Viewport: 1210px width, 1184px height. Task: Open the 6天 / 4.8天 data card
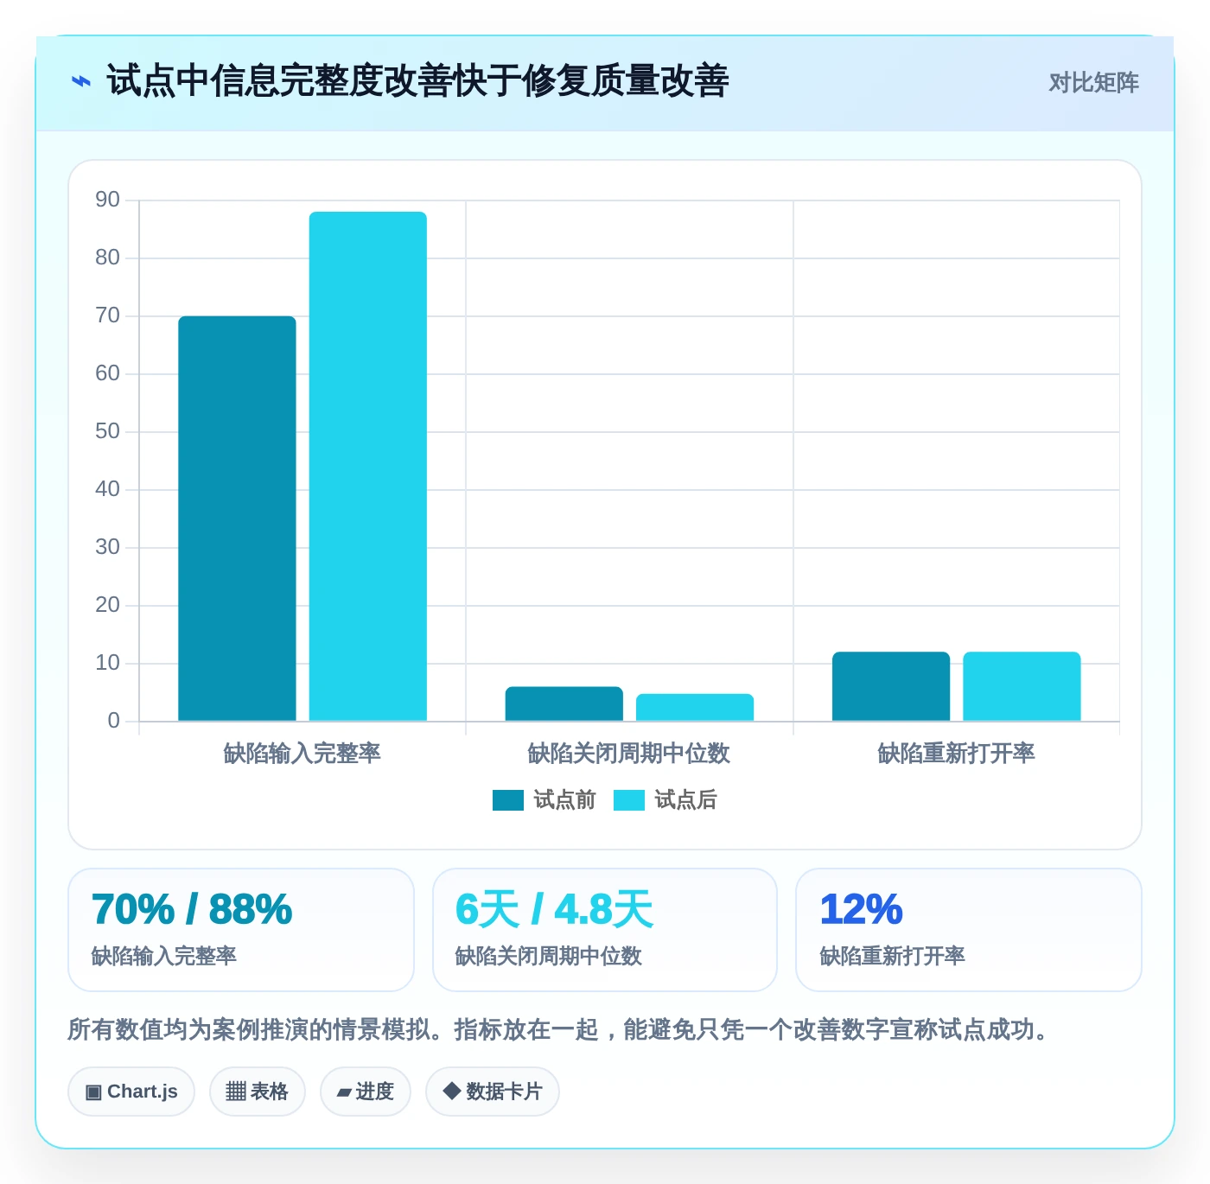(x=605, y=930)
